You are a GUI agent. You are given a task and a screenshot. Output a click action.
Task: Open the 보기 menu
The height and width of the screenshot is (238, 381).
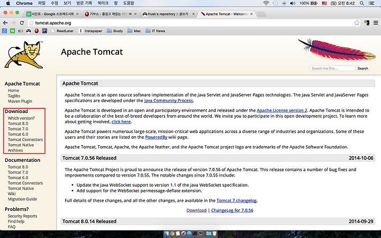click(x=67, y=3)
